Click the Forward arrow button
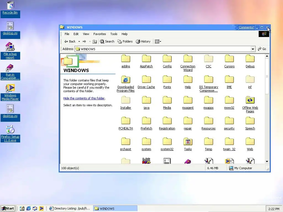 (x=84, y=41)
